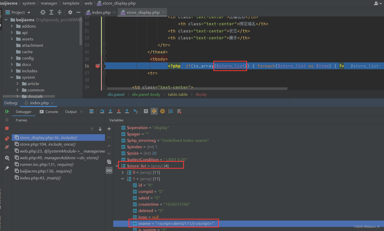Stop the debug session with red square

(7, 128)
